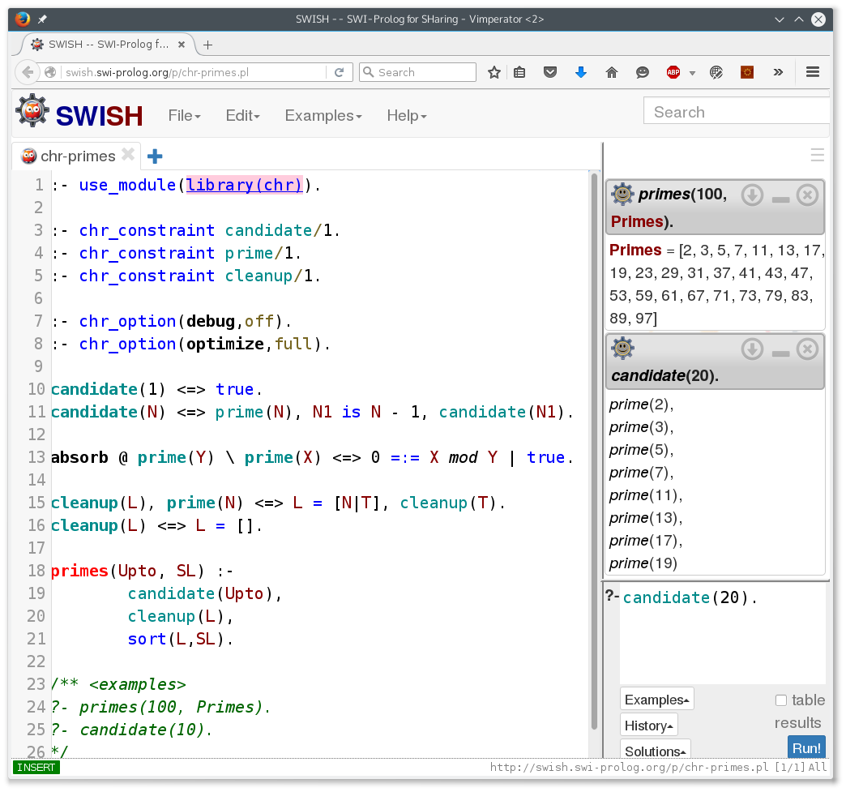This screenshot has height=792, width=846.
Task: Focus the SWISH search field
Action: [736, 112]
